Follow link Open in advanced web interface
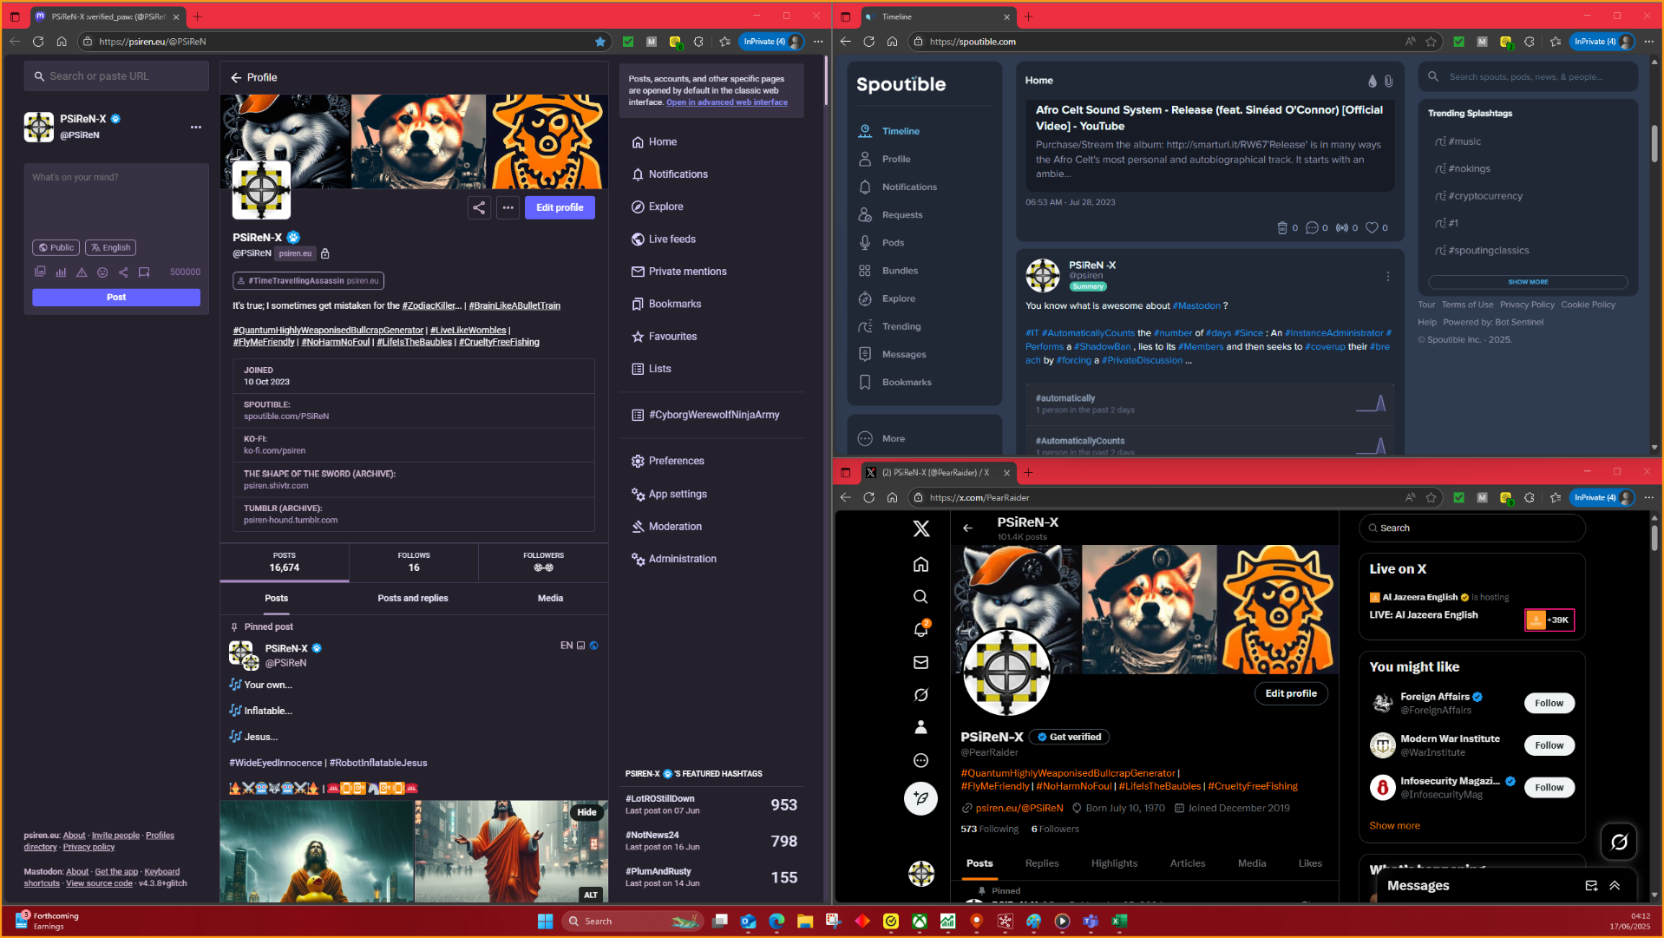This screenshot has height=938, width=1664. (x=727, y=102)
